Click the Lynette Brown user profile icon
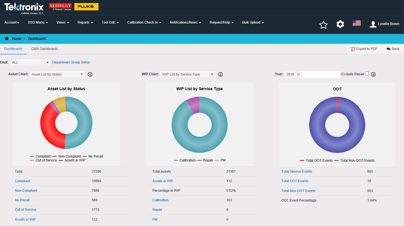Image resolution: width=404 pixels, height=226 pixels. [373, 24]
